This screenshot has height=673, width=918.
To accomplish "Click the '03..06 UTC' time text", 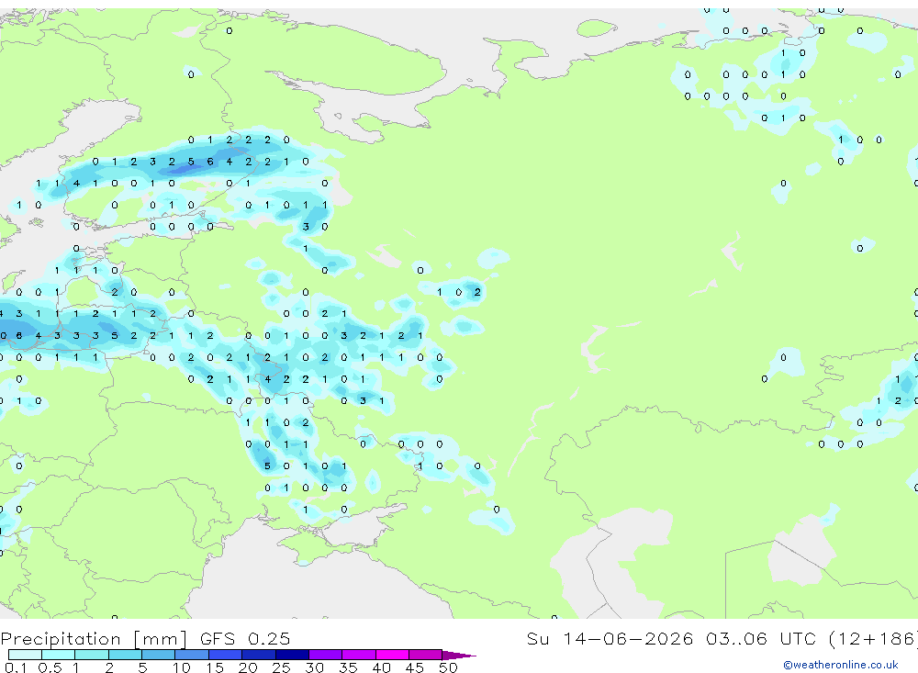I will 760,638.
